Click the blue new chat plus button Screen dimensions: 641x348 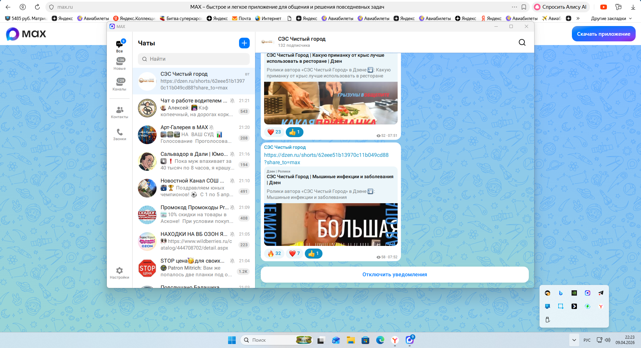click(x=244, y=43)
